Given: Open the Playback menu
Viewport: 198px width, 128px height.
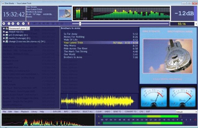Looking at the screenshot, I should click(x=25, y=112).
